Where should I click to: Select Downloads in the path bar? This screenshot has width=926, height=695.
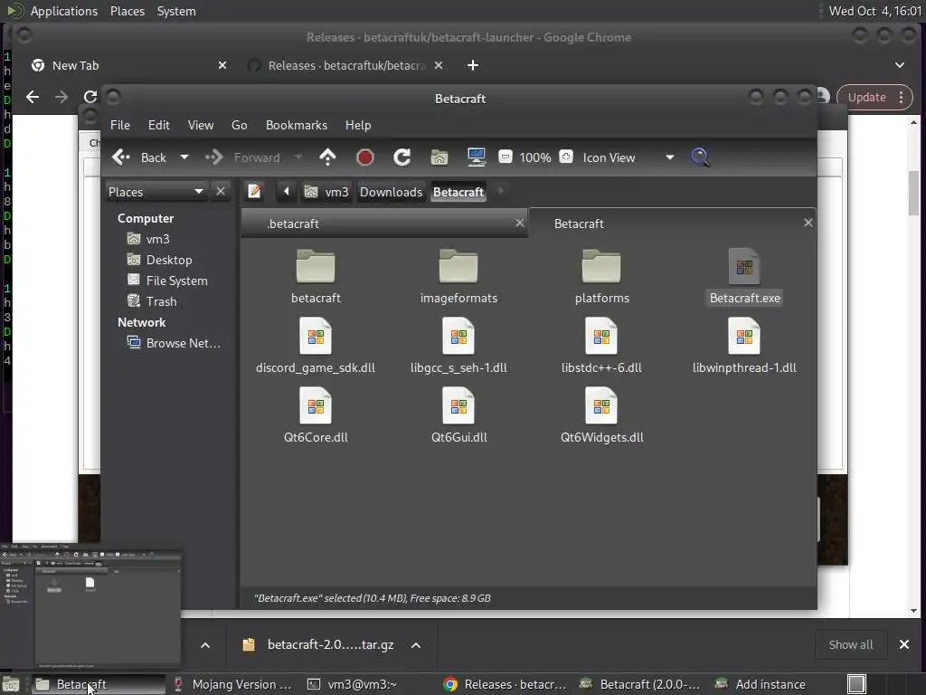pos(391,192)
